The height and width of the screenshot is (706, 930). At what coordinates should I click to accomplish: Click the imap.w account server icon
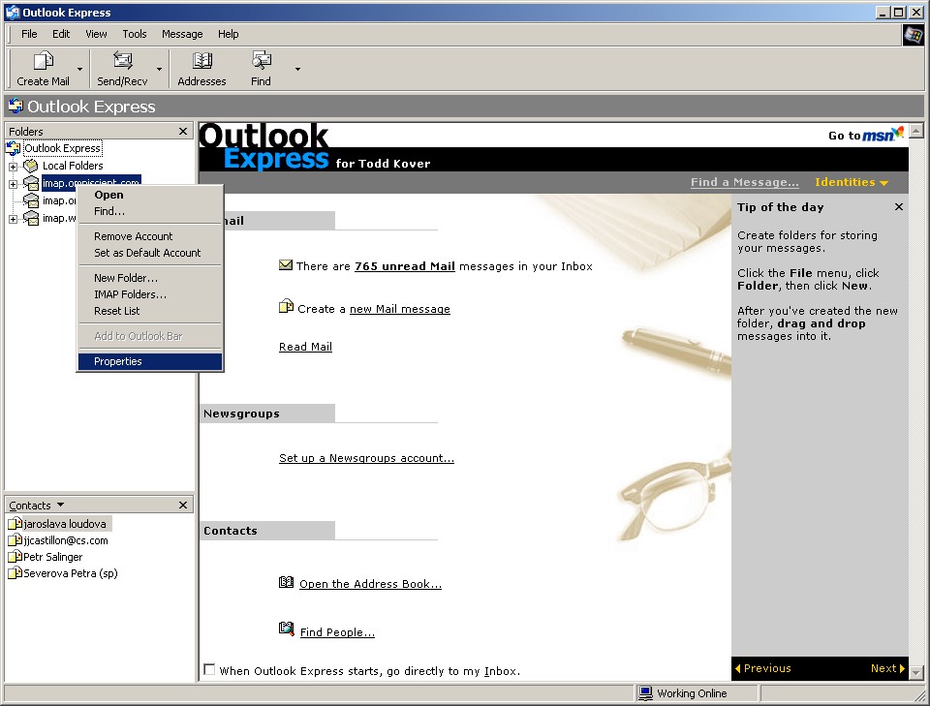pos(31,218)
